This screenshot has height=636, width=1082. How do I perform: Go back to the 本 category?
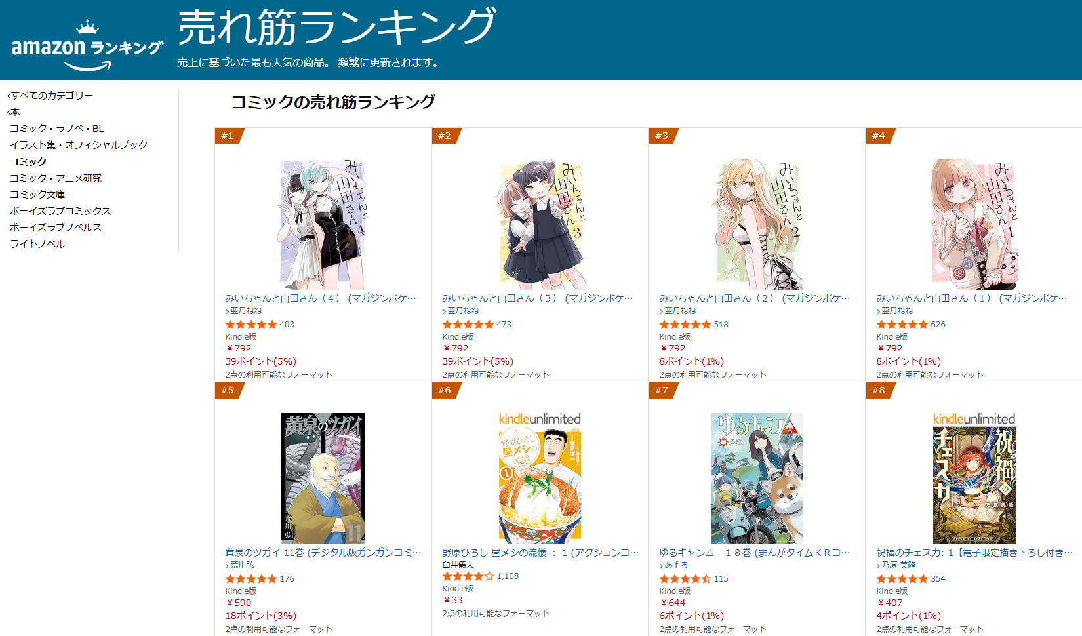click(x=13, y=112)
